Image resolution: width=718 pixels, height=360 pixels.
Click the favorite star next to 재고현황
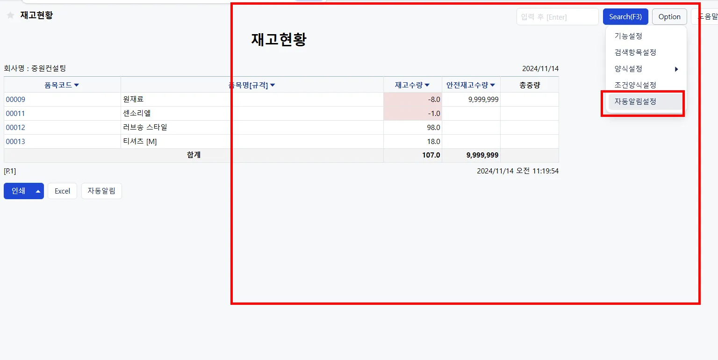point(10,15)
